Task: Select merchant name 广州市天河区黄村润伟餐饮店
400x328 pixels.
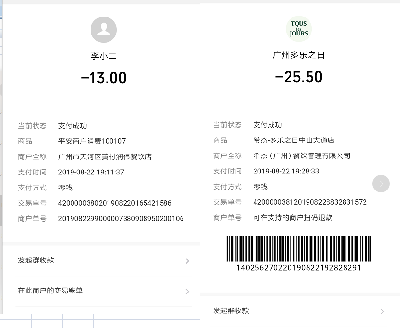Action: pos(105,156)
